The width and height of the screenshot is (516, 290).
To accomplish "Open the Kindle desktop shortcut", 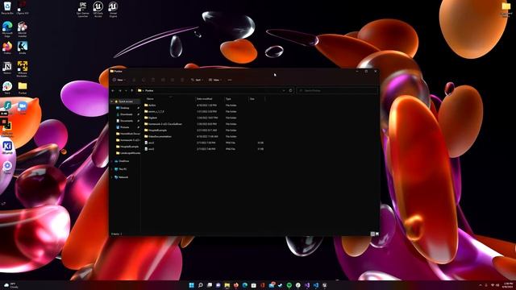I will tap(23, 48).
